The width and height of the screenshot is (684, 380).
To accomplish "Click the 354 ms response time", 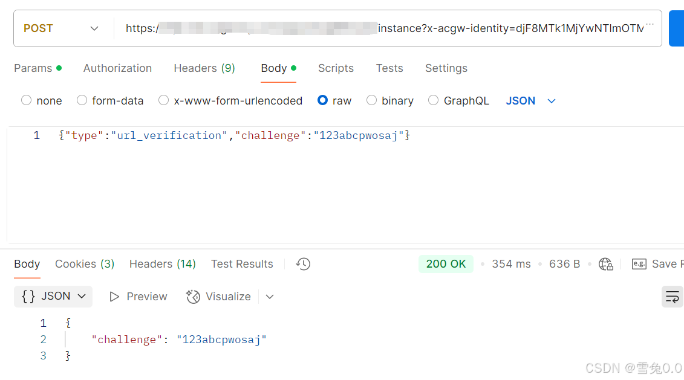I will [x=511, y=264].
